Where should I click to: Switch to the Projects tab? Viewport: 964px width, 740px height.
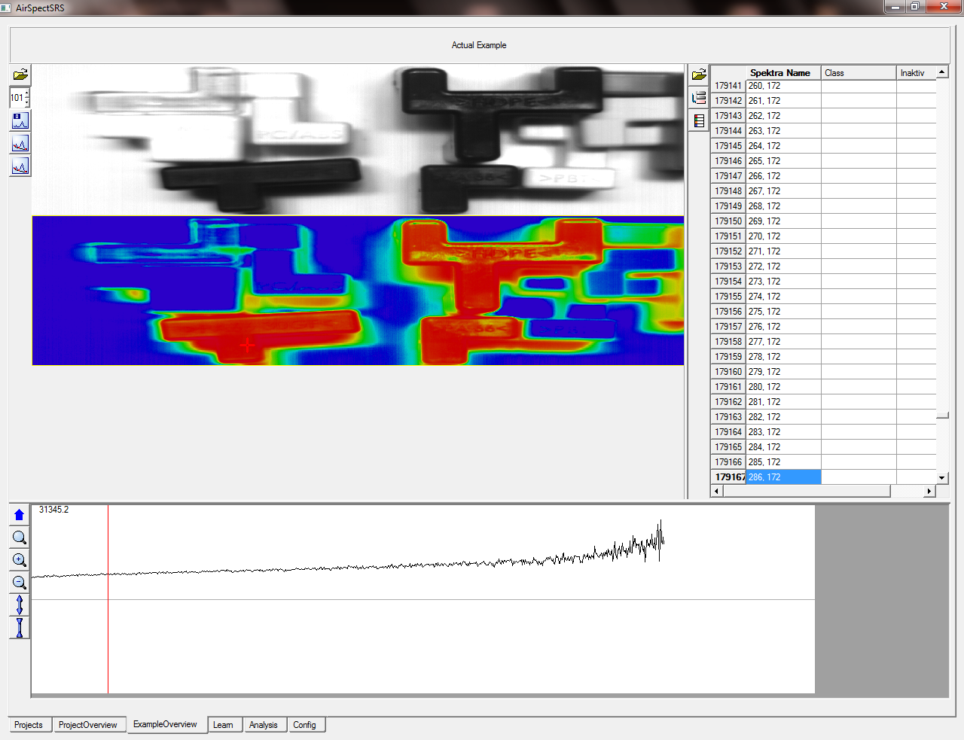[29, 725]
